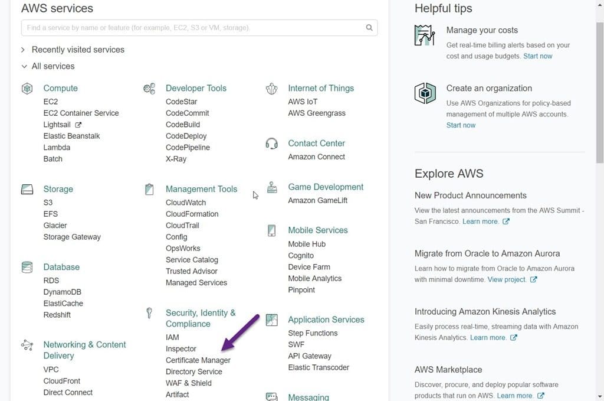Click the Compute category icon
This screenshot has height=401, width=604.
[x=27, y=89]
